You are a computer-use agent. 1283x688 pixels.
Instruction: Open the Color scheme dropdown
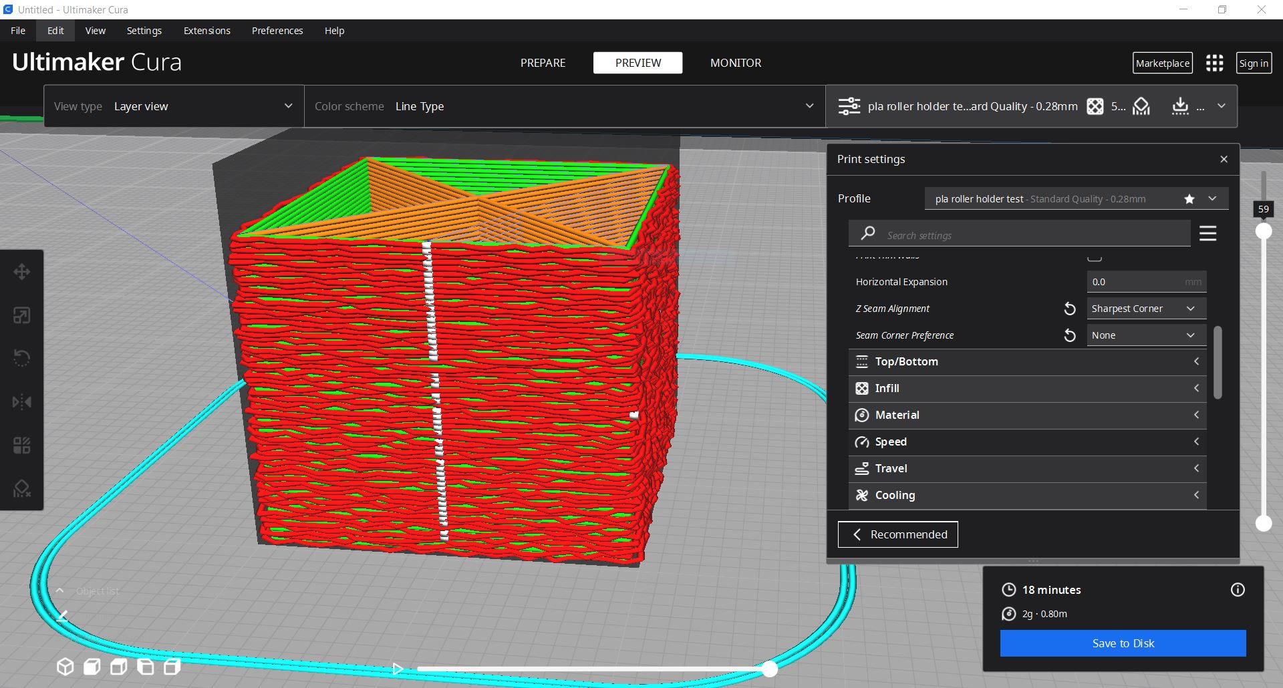click(x=565, y=106)
